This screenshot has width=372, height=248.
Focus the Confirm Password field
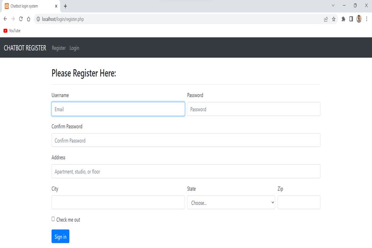(x=186, y=140)
